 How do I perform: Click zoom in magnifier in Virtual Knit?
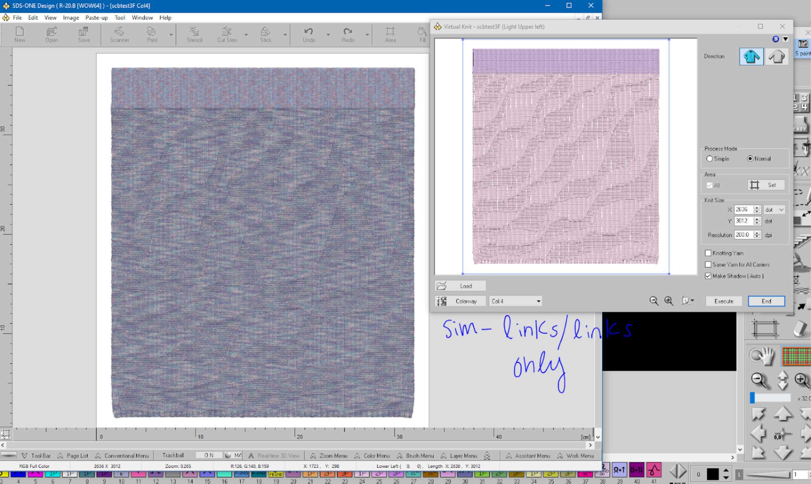tap(669, 301)
